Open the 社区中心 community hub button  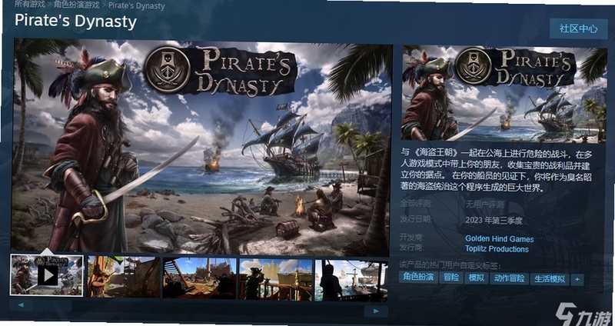[x=579, y=28]
